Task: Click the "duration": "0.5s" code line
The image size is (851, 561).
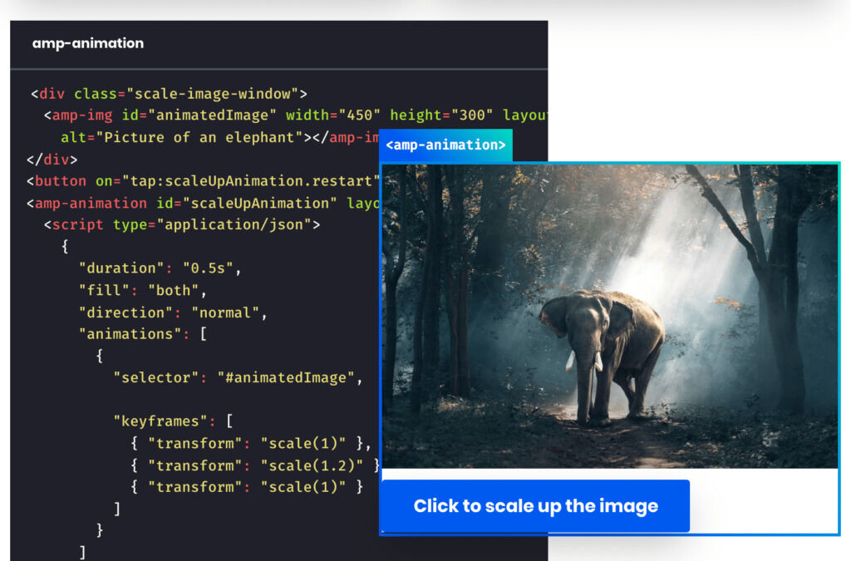Action: (x=159, y=268)
